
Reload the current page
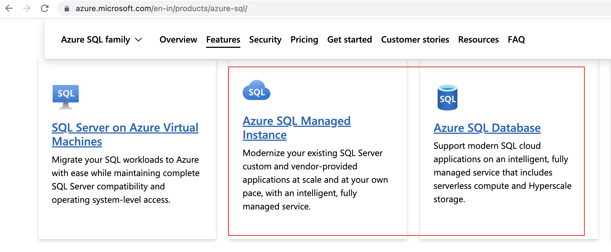pos(45,8)
